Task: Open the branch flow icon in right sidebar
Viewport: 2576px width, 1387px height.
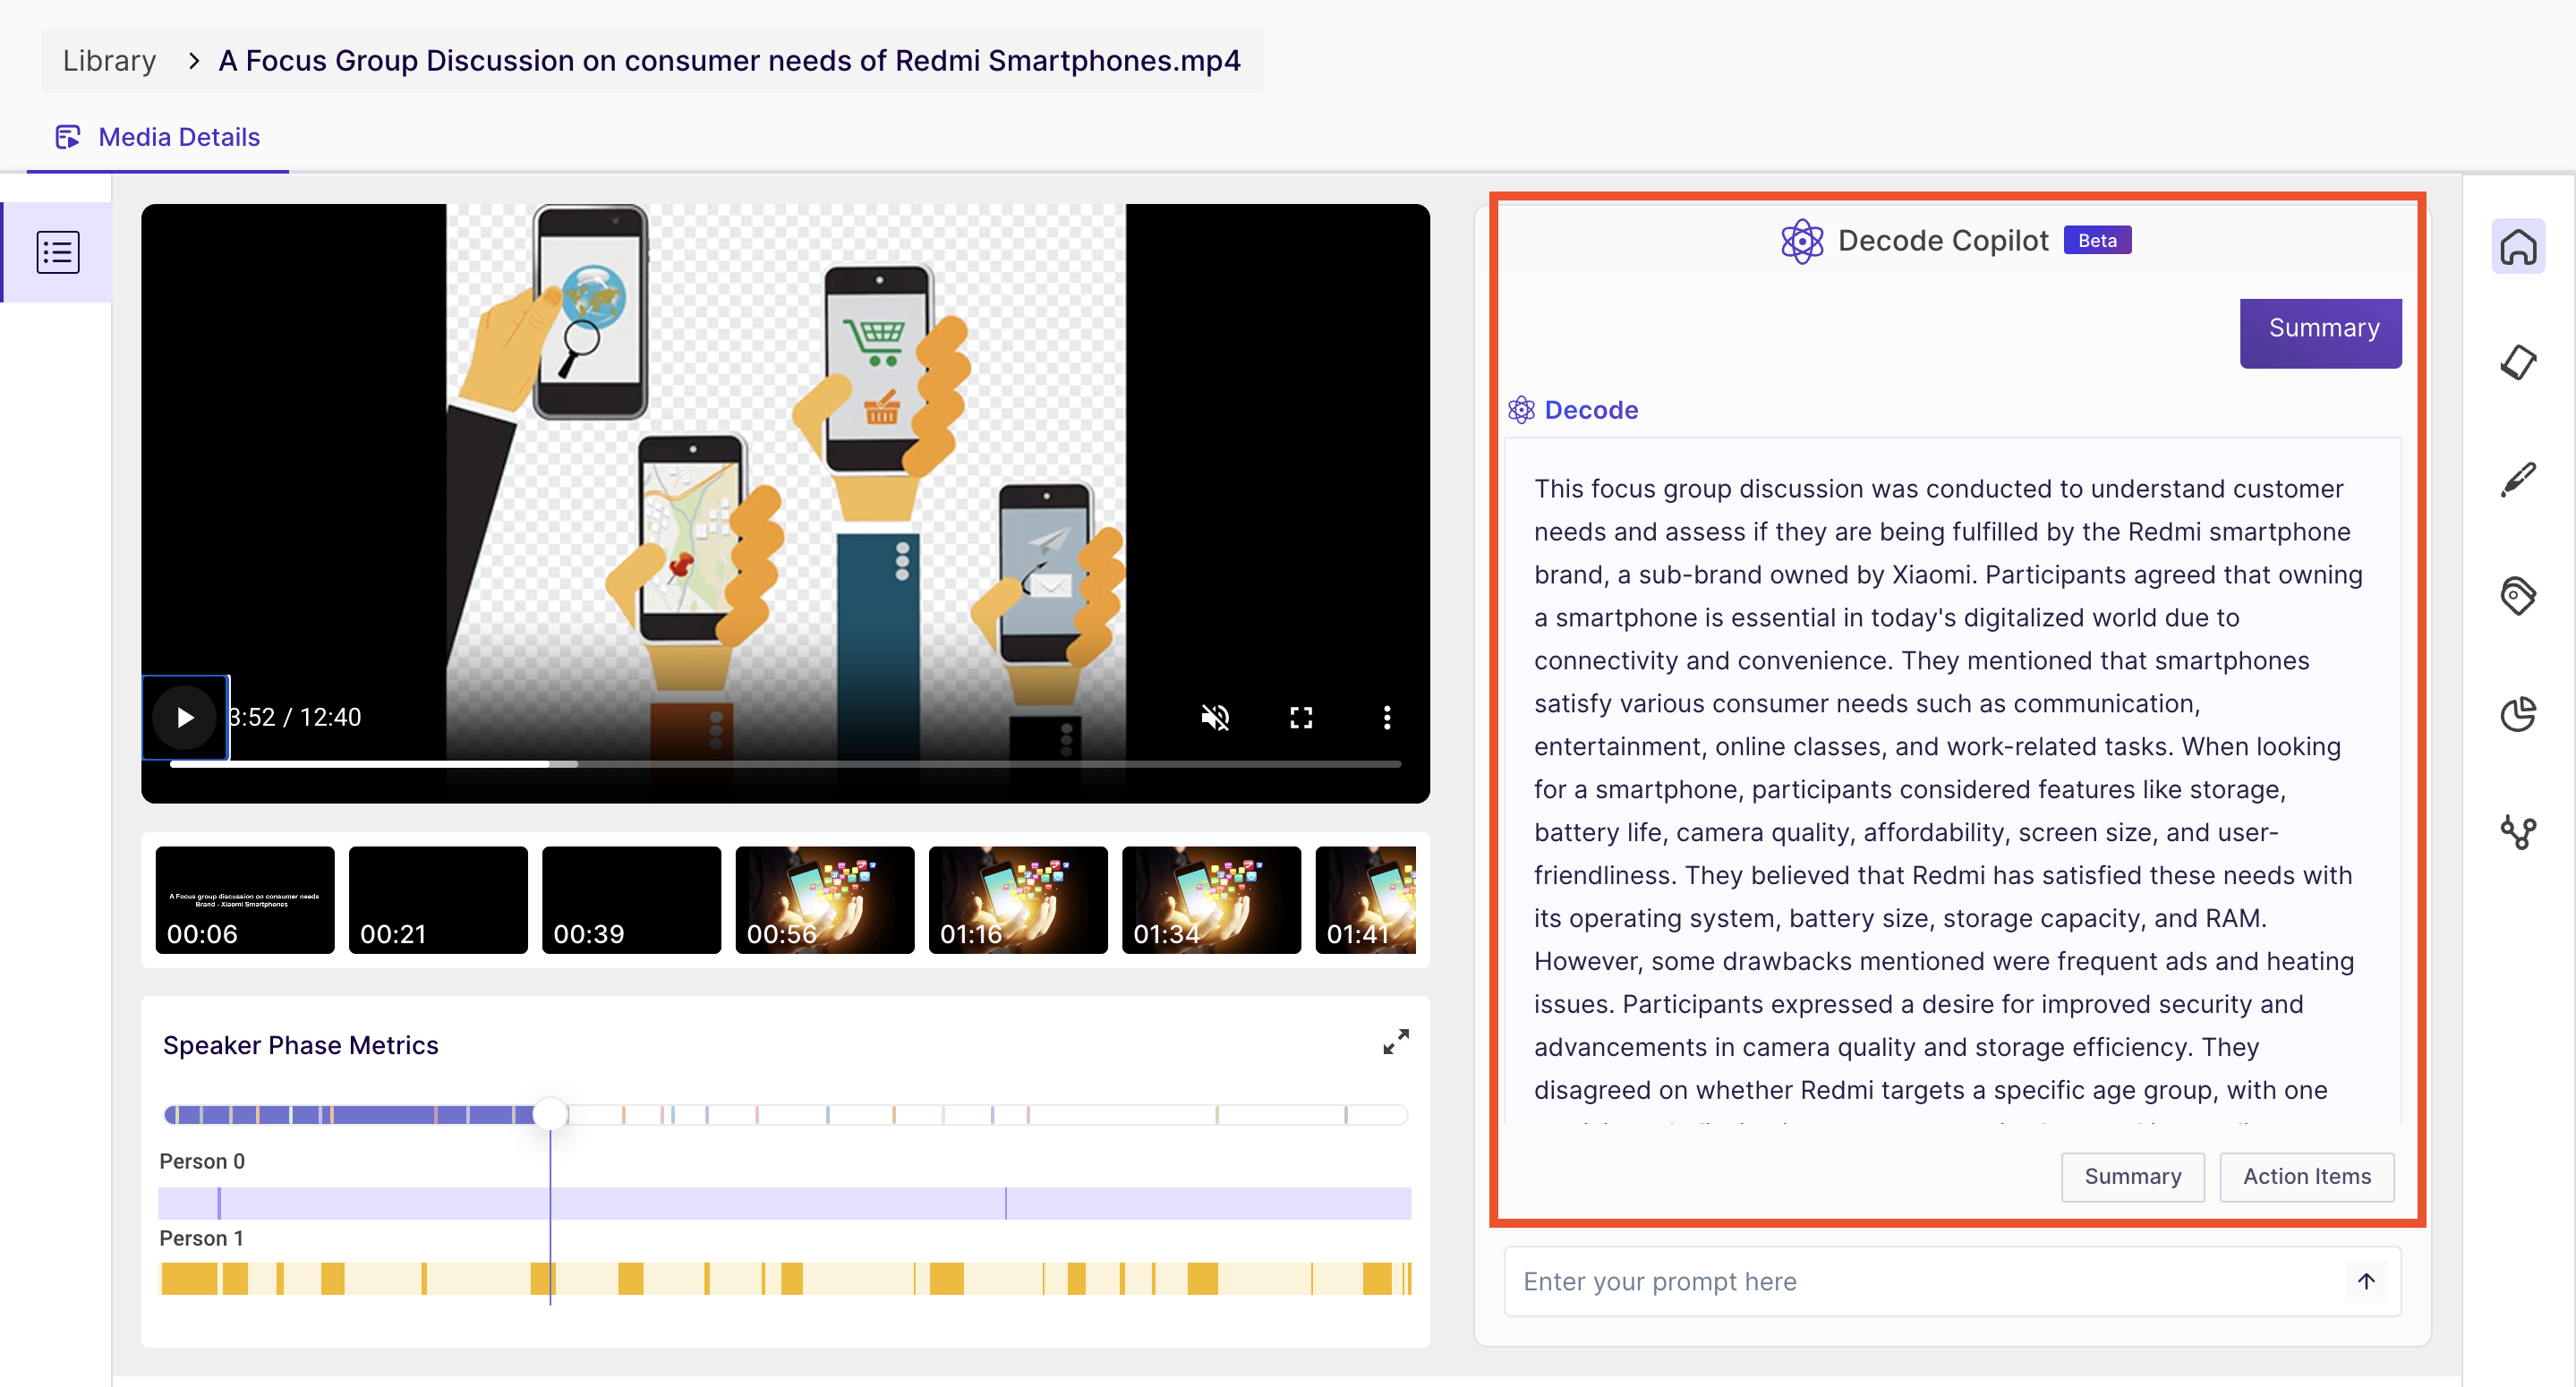Action: (x=2518, y=832)
